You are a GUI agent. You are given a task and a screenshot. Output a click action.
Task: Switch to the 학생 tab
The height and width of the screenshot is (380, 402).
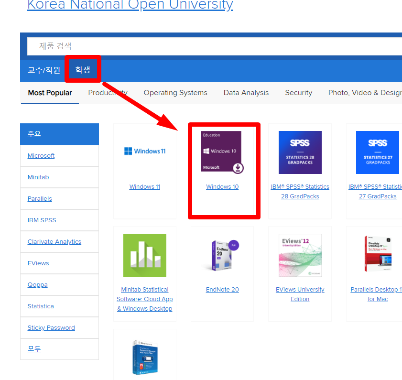click(83, 69)
